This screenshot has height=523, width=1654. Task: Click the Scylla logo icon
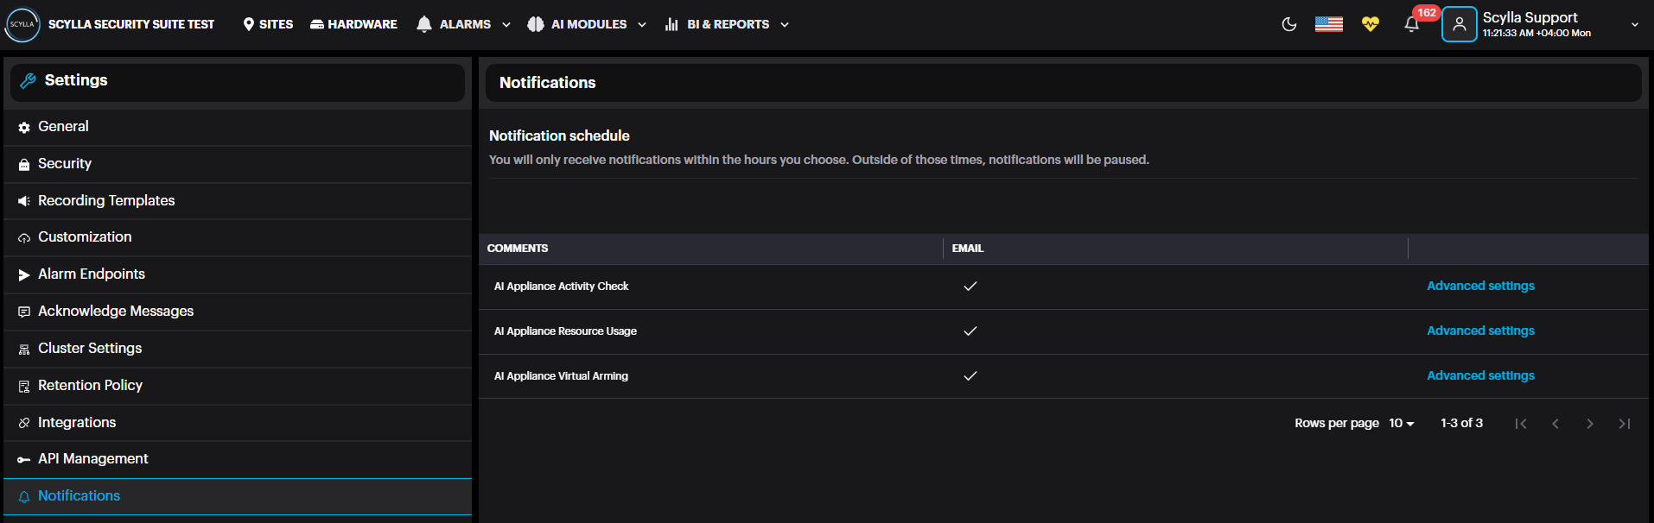(x=22, y=24)
